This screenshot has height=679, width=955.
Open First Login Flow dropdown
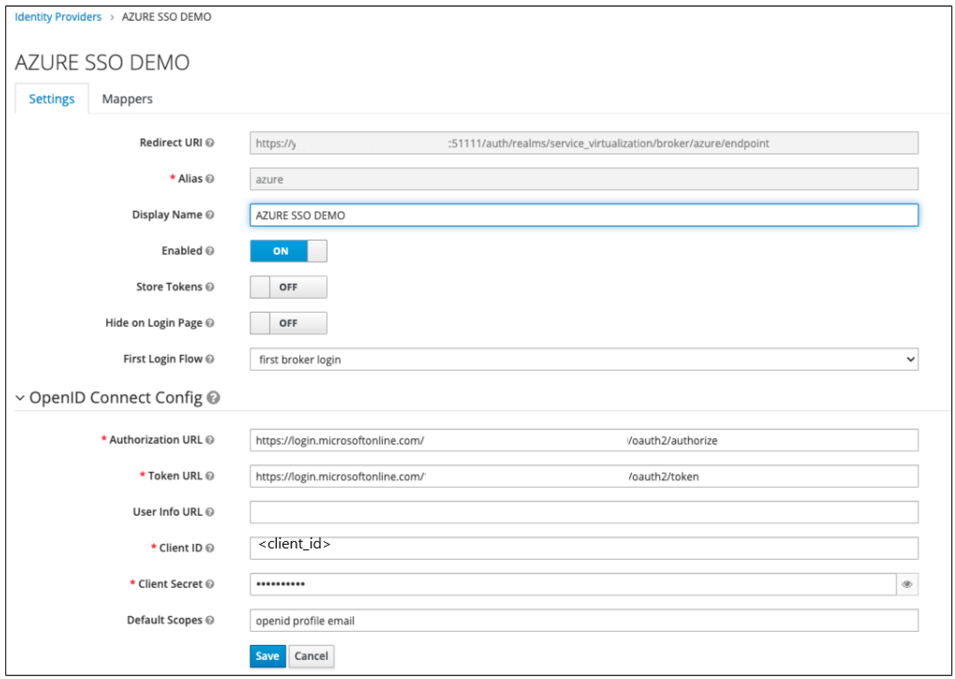click(583, 359)
